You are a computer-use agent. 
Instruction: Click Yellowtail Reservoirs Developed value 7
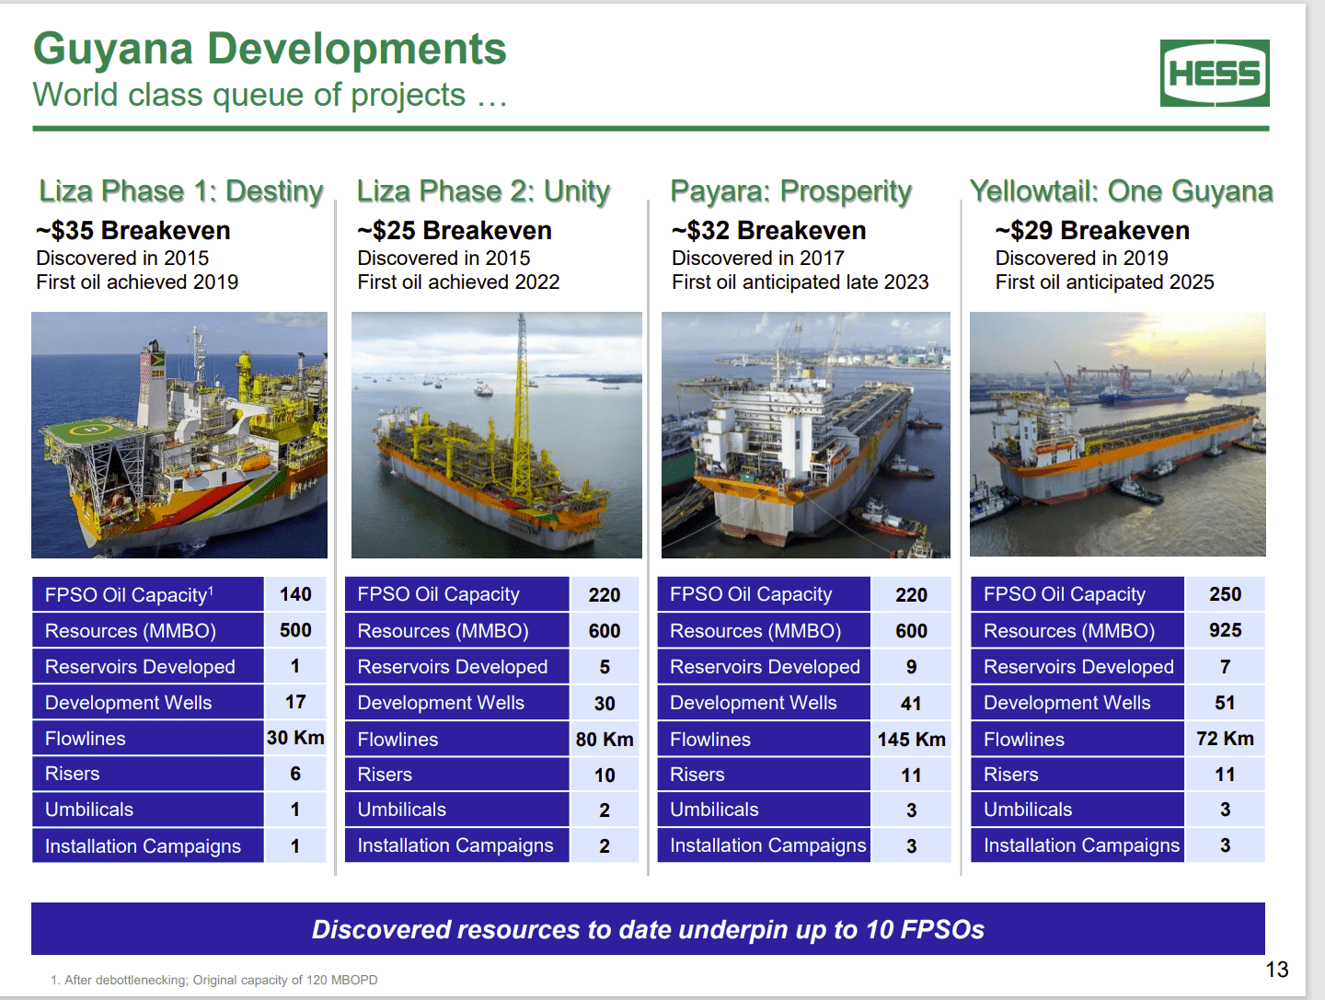point(1226,666)
